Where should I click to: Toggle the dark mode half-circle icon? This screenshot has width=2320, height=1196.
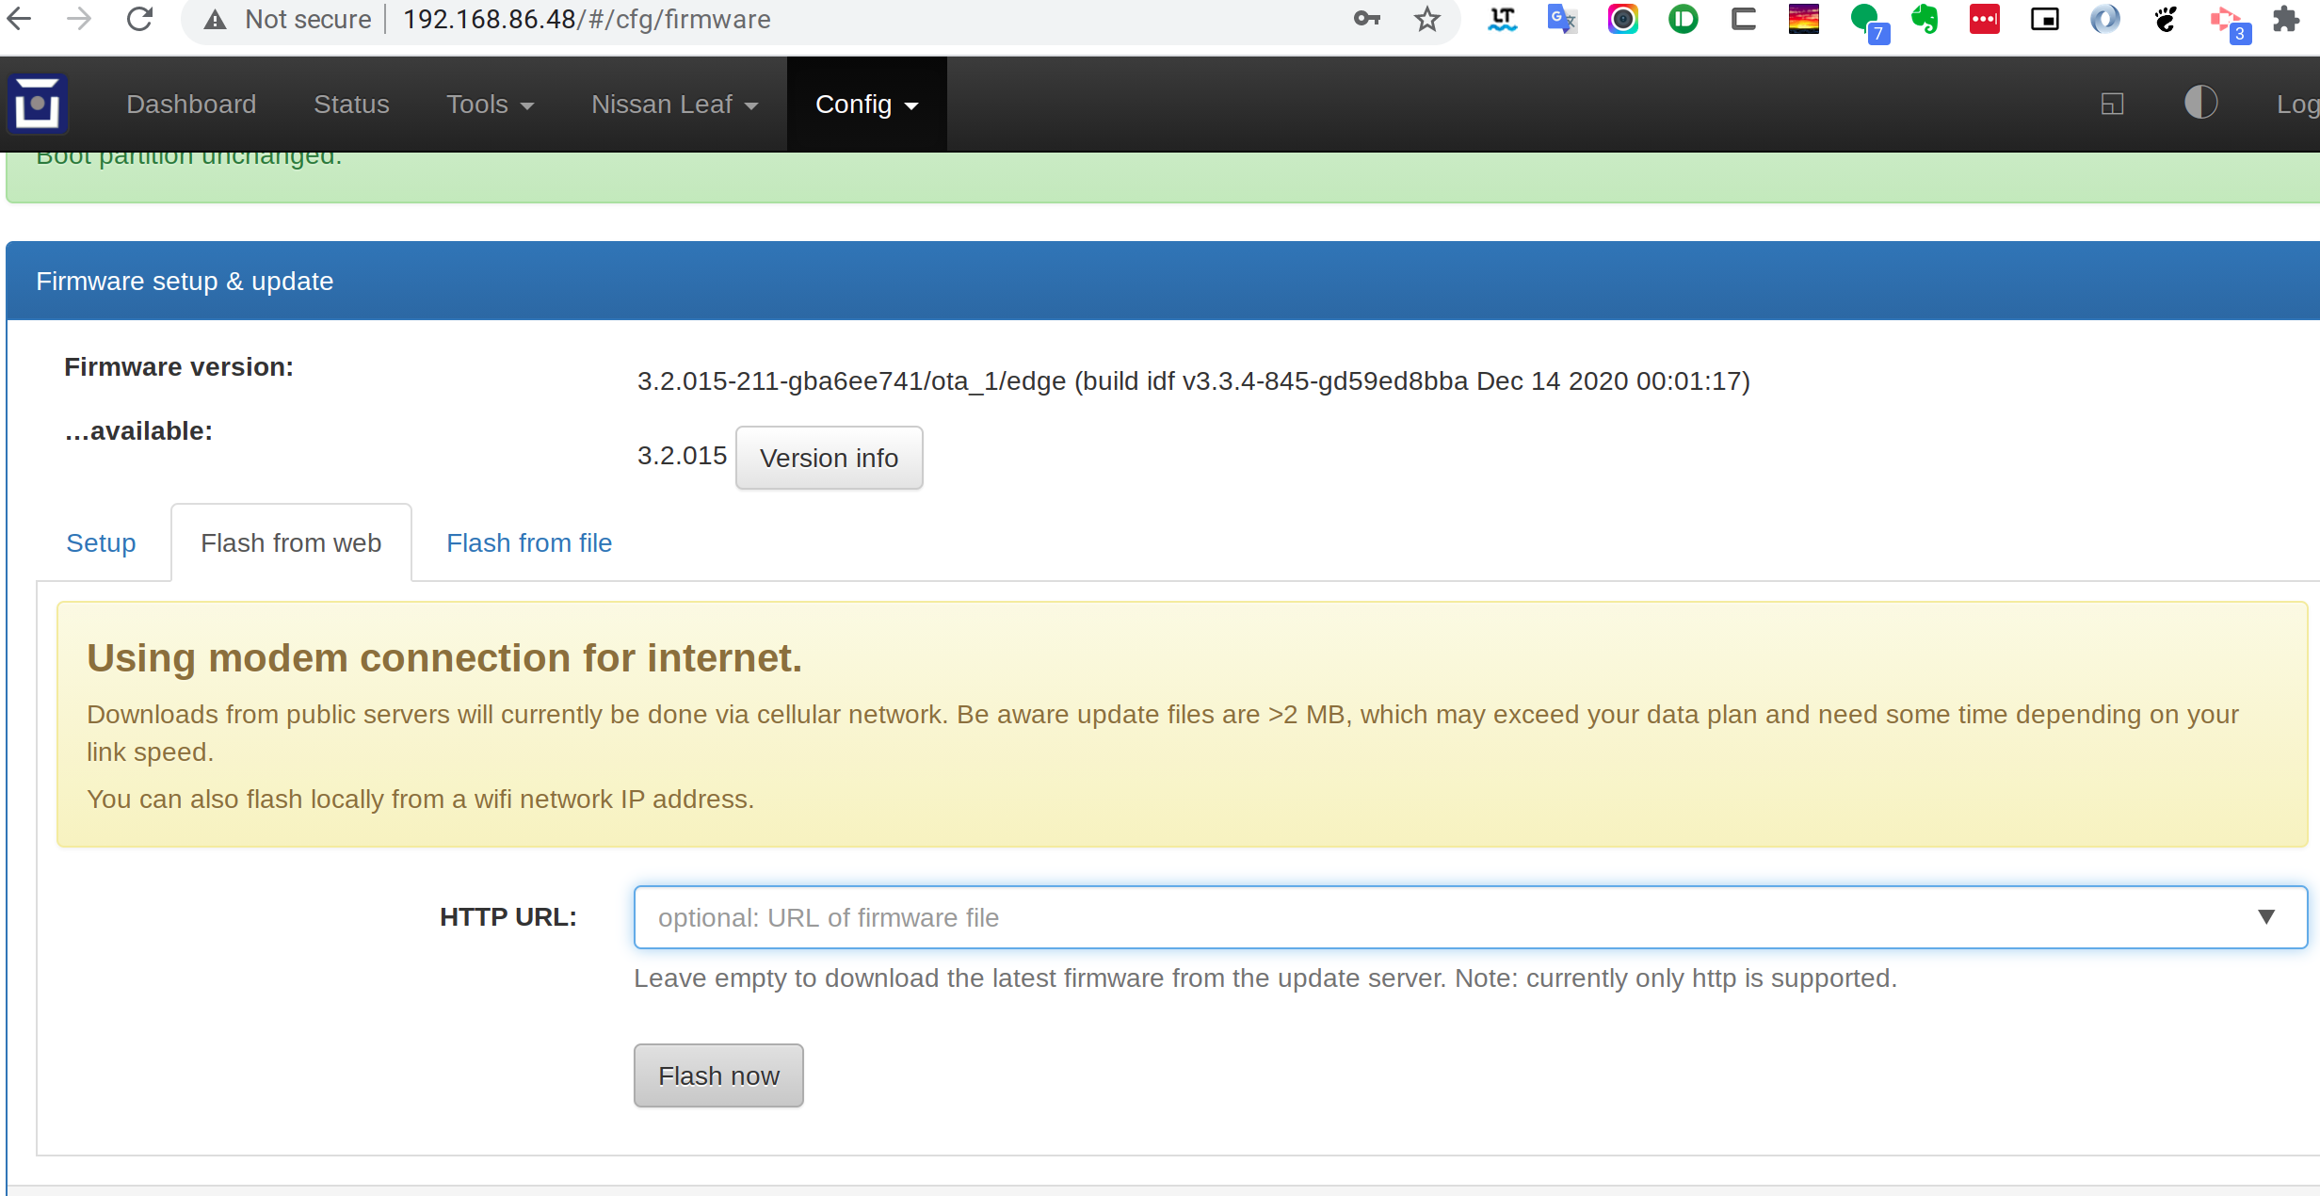pos(2202,104)
